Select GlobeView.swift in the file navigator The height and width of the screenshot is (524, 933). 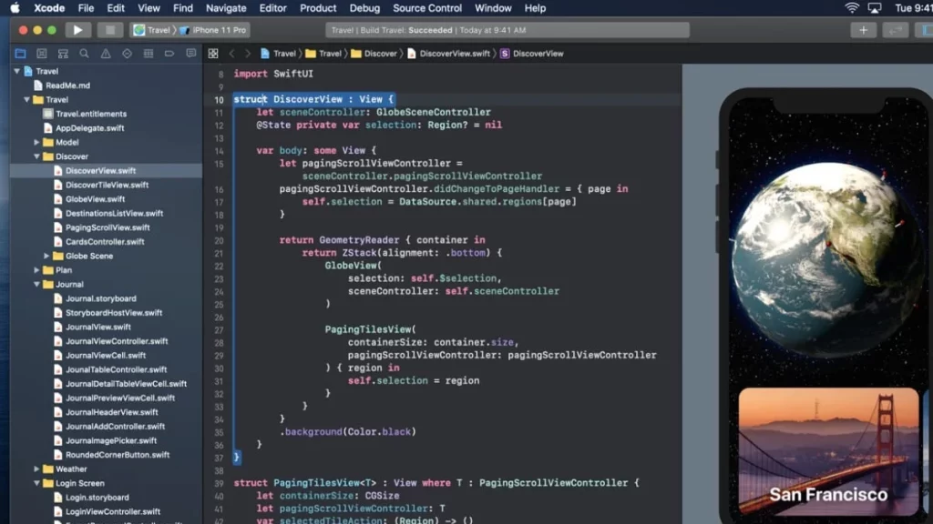(95, 199)
